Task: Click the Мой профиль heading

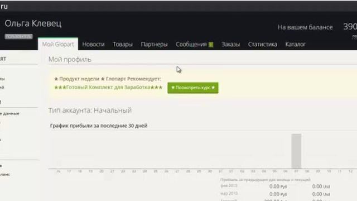Action: pyautogui.click(x=70, y=60)
